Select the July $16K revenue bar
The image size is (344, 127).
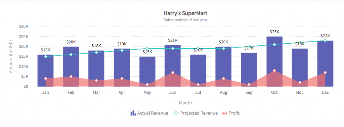[x=198, y=71]
